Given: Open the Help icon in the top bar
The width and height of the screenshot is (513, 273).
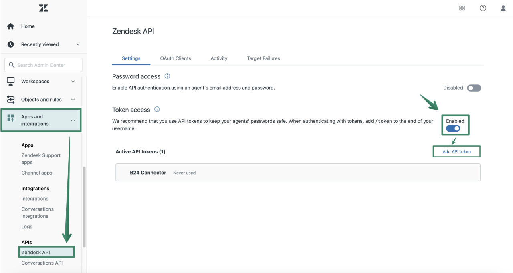Looking at the screenshot, I should point(483,8).
